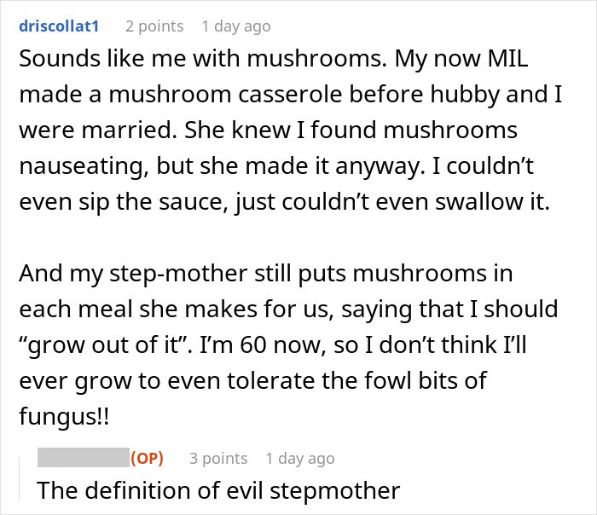The width and height of the screenshot is (597, 515).
Task: Click the "2 points" comment score
Action: pyautogui.click(x=154, y=26)
